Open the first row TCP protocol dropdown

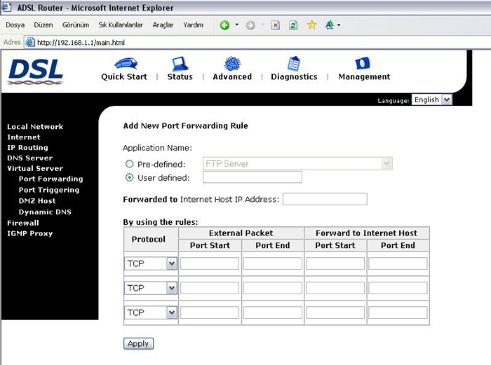[x=151, y=263]
